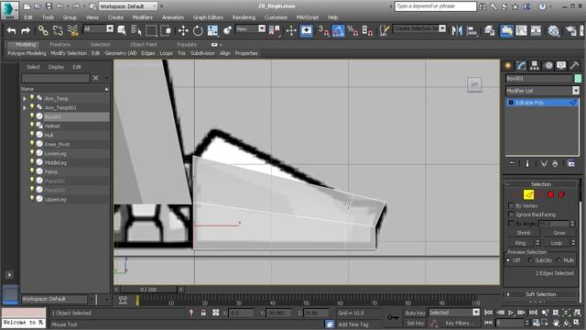Click the Undo arrow in the main toolbar
The height and width of the screenshot is (330, 586).
(x=12, y=30)
